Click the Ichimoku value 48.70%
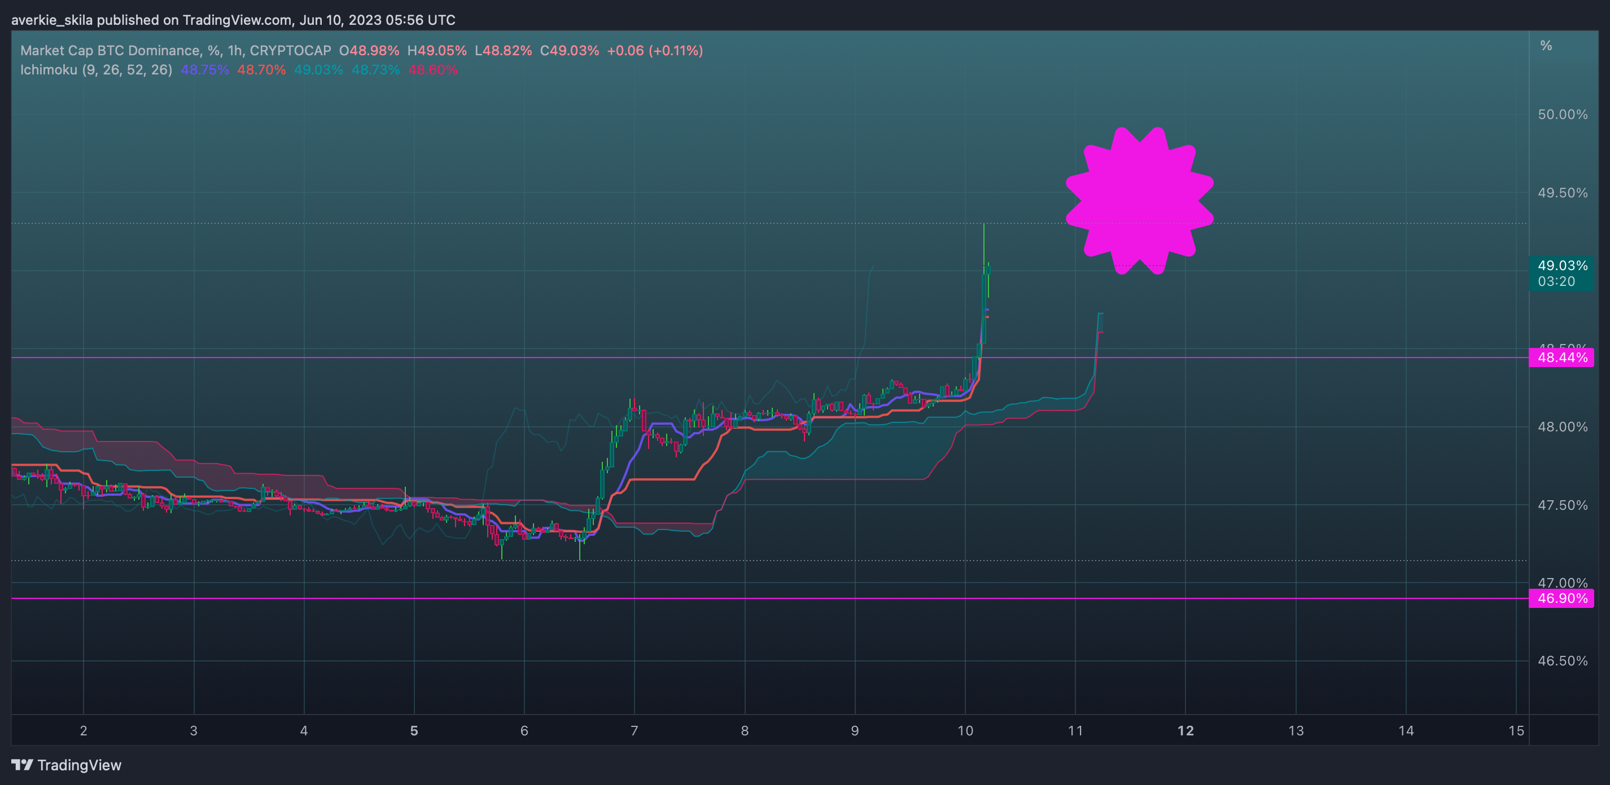Screen dimensions: 1610x785 pos(261,70)
